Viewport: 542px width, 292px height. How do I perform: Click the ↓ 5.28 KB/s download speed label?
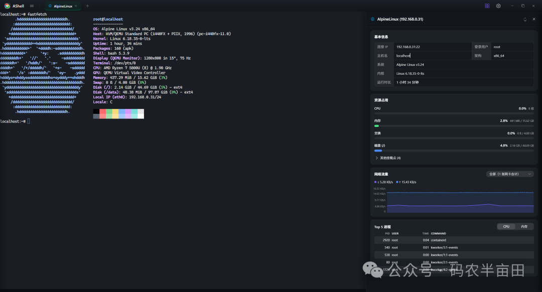[385, 182]
